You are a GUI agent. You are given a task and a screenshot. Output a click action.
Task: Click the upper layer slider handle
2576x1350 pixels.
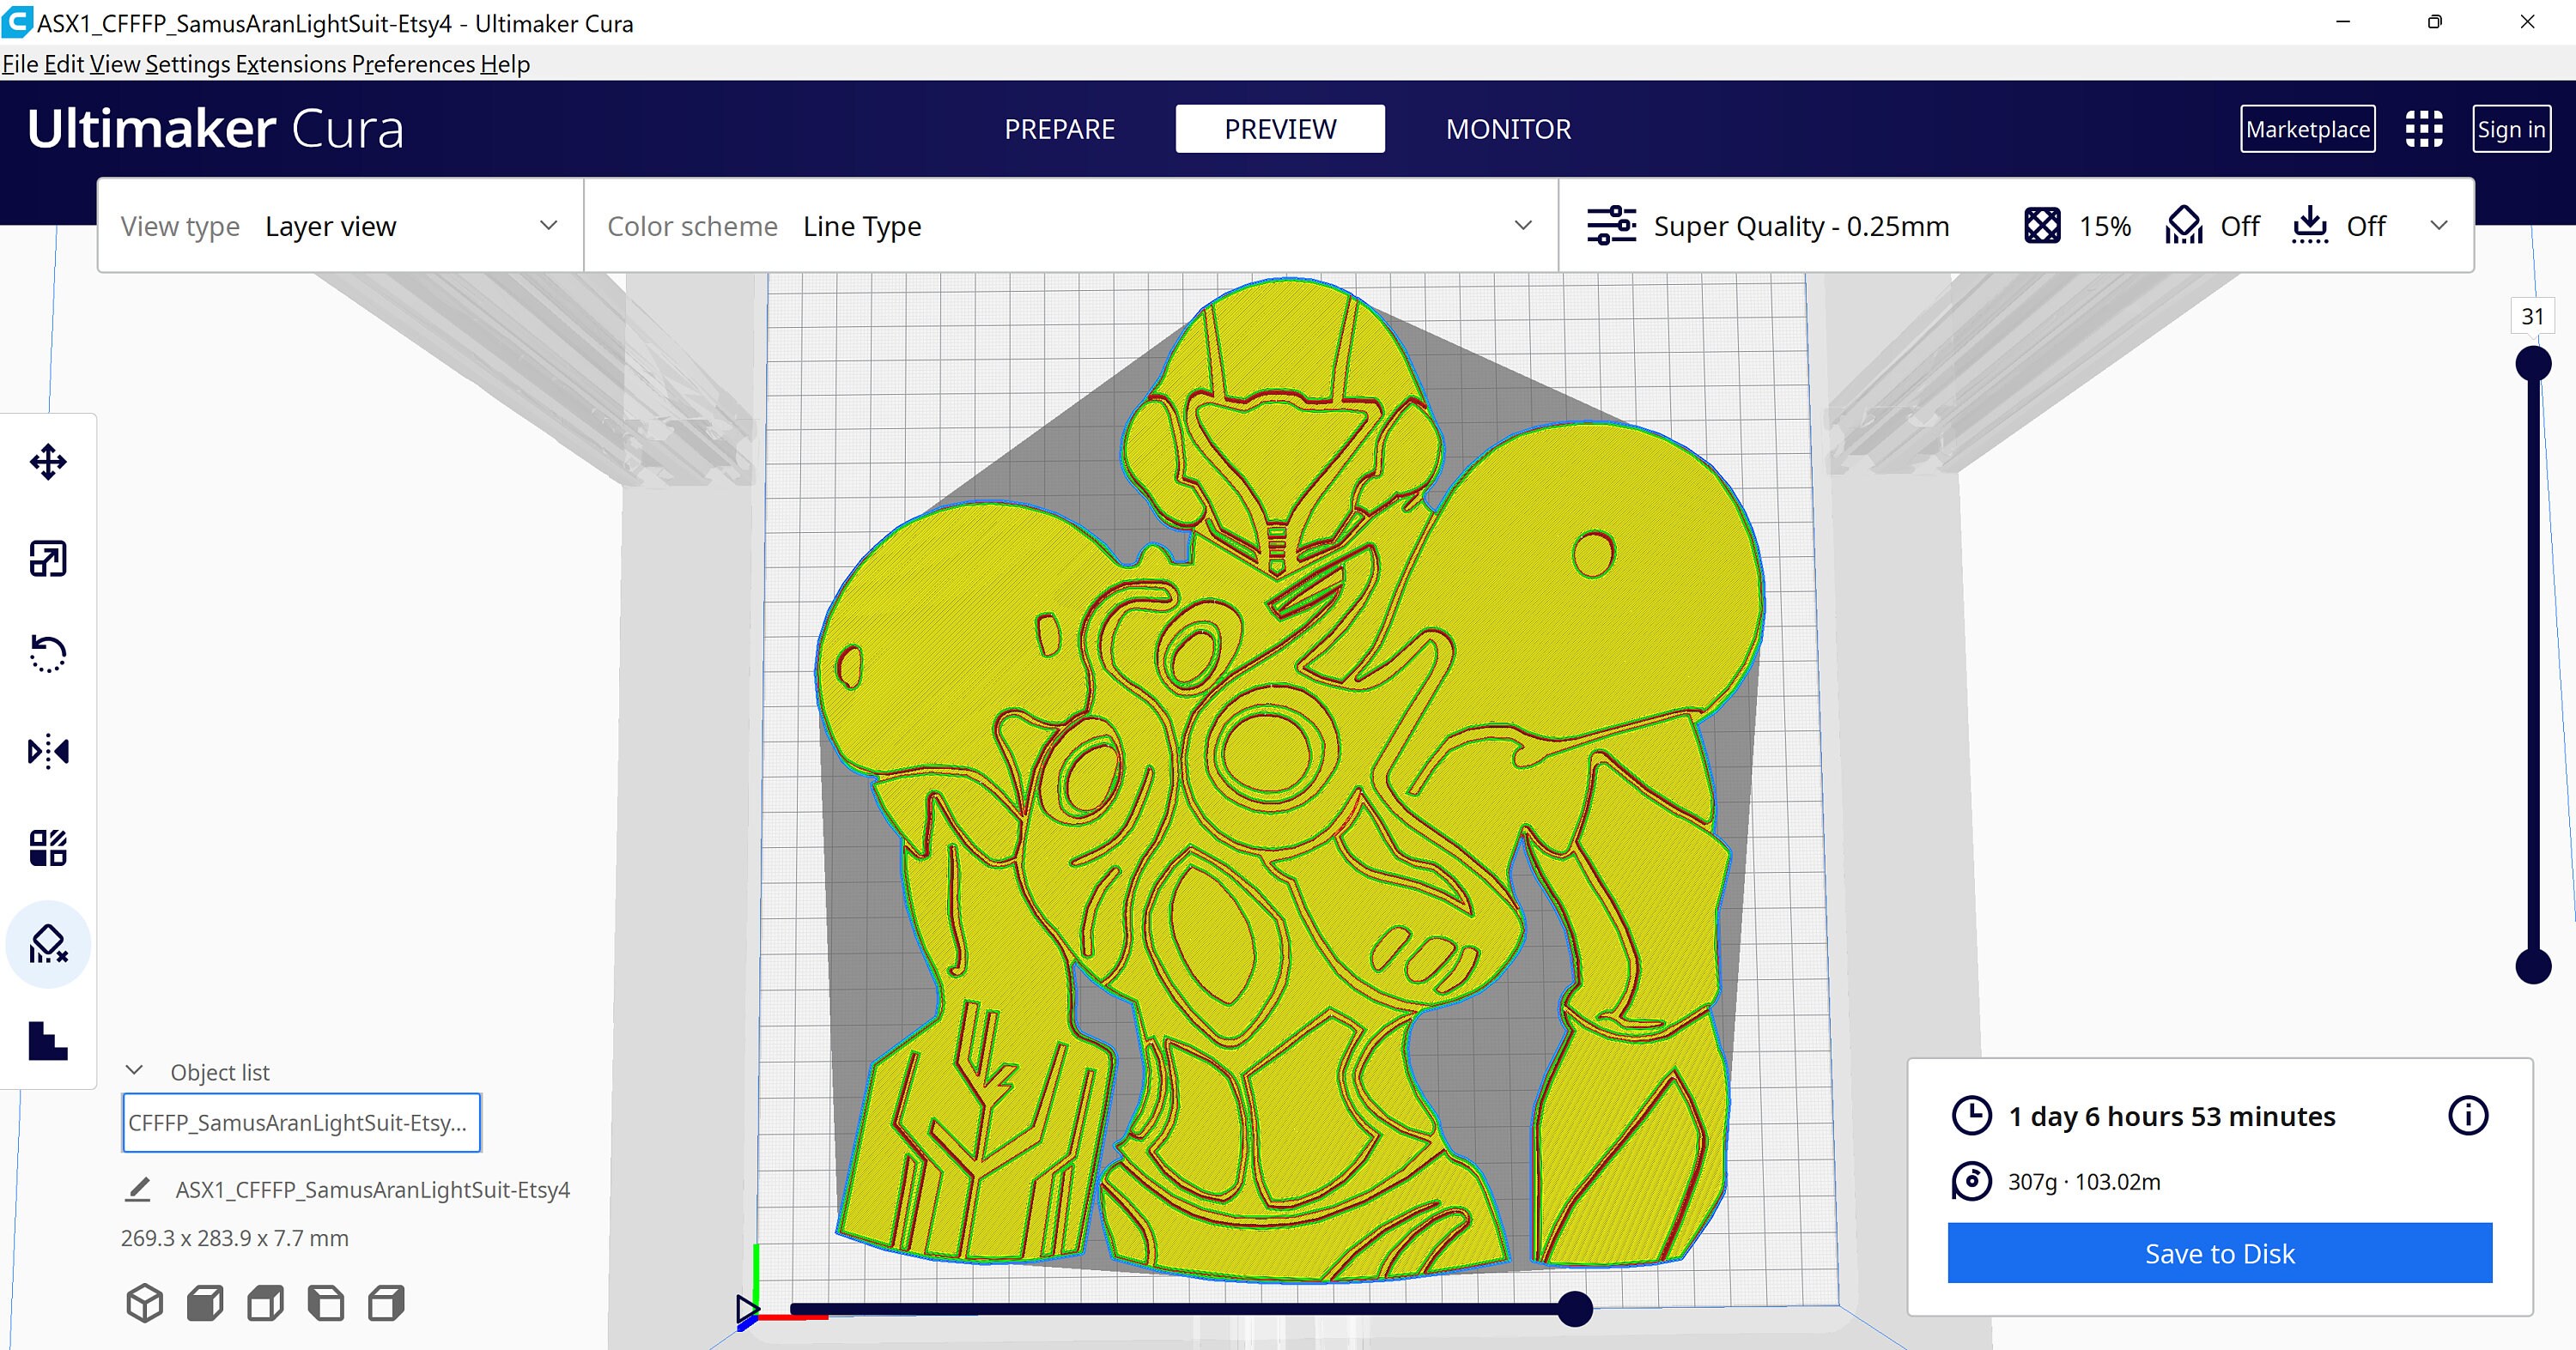pos(2533,364)
